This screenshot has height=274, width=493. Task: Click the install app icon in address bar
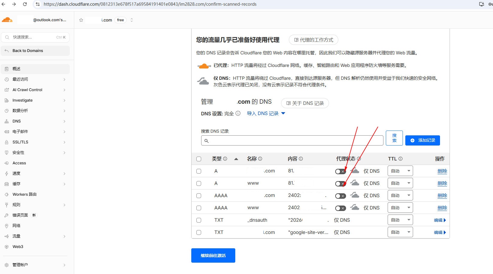(482, 4)
